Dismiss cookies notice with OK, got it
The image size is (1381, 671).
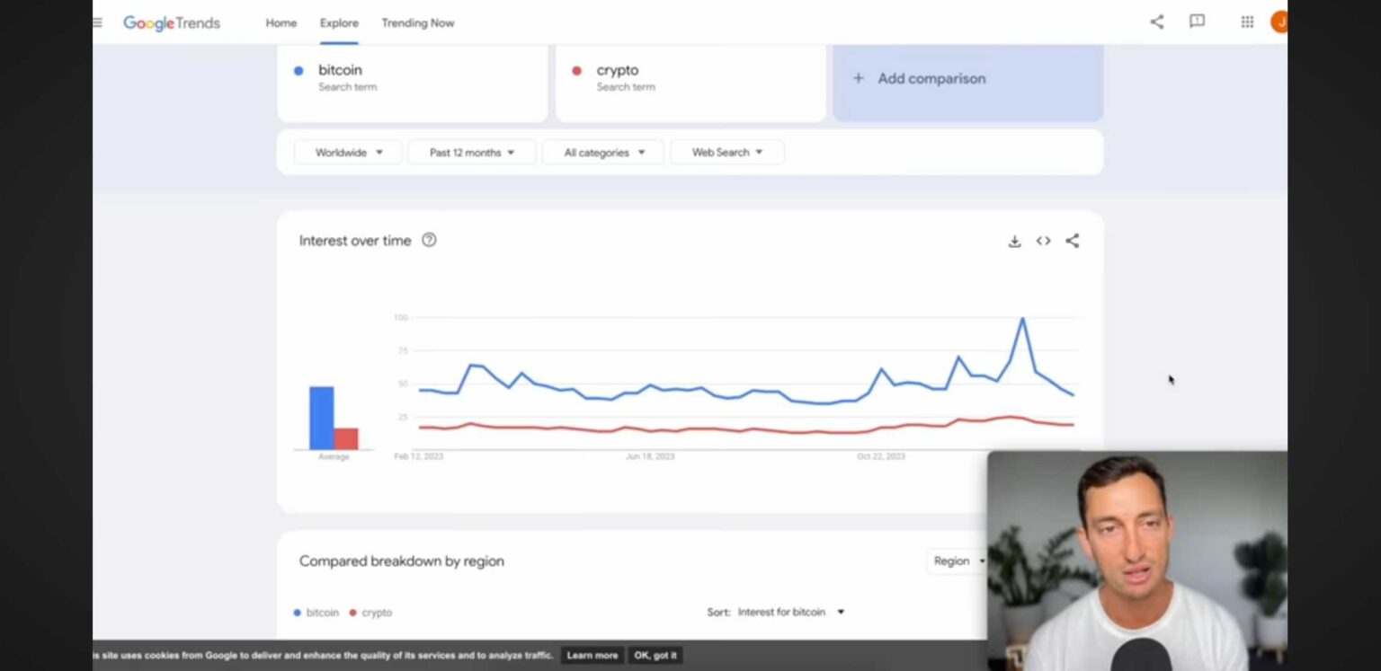pyautogui.click(x=655, y=655)
